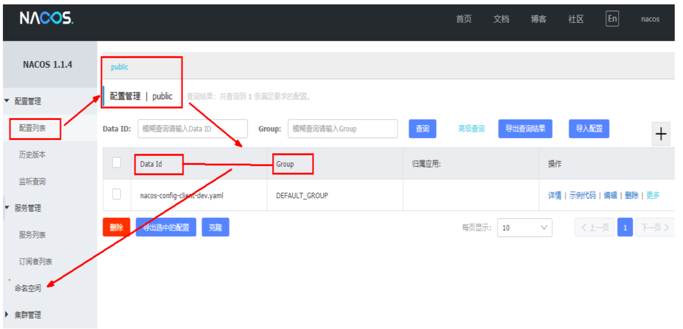Open 更多 actions in the row
The height and width of the screenshot is (329, 683).
(653, 195)
